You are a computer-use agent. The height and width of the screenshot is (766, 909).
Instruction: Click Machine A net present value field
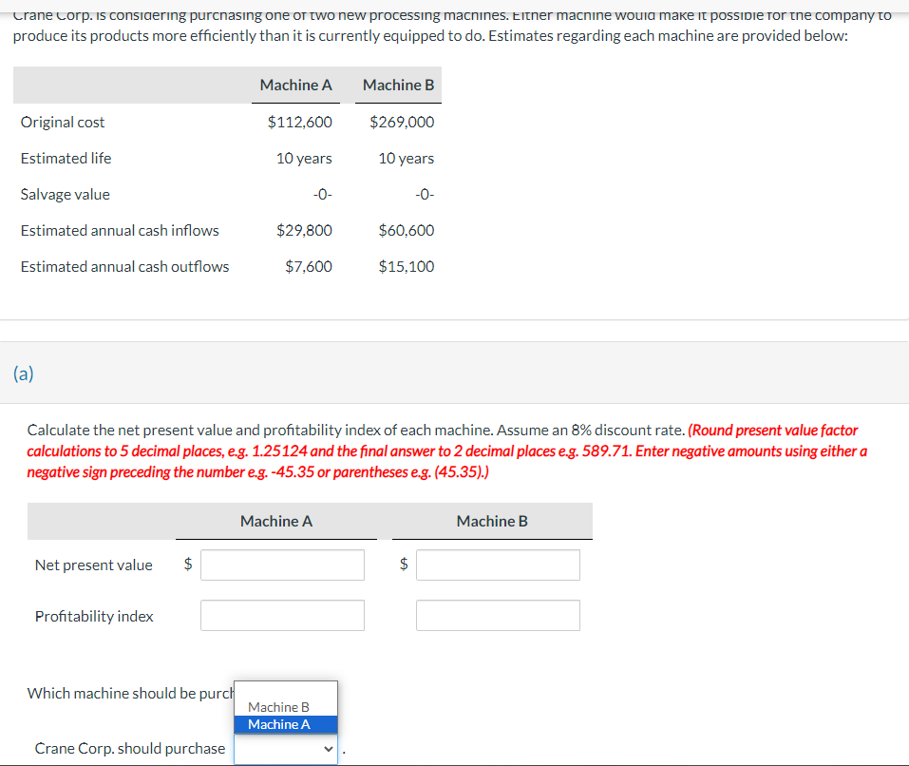(x=282, y=565)
